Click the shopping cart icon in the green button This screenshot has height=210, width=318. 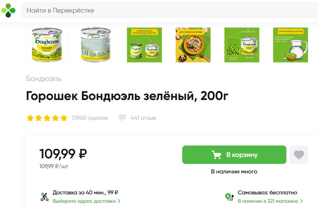pos(216,155)
